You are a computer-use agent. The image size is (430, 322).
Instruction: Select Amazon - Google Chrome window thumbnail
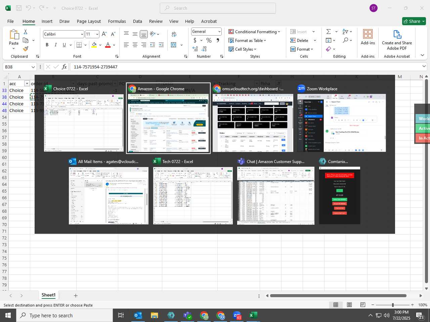(x=168, y=119)
